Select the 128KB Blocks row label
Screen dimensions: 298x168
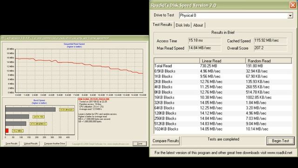(165, 113)
